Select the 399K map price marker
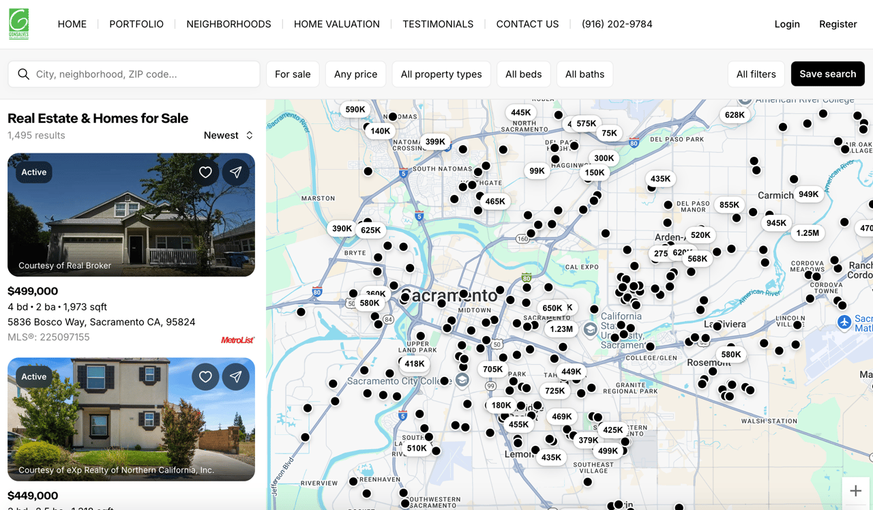 tap(435, 142)
